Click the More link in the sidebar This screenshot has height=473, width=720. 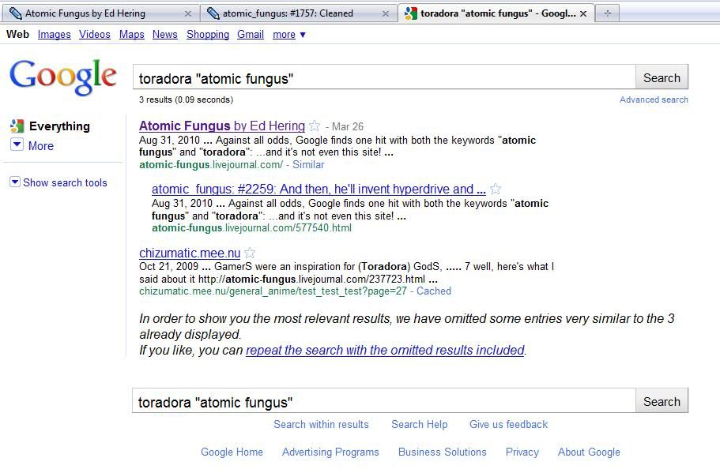click(x=41, y=146)
